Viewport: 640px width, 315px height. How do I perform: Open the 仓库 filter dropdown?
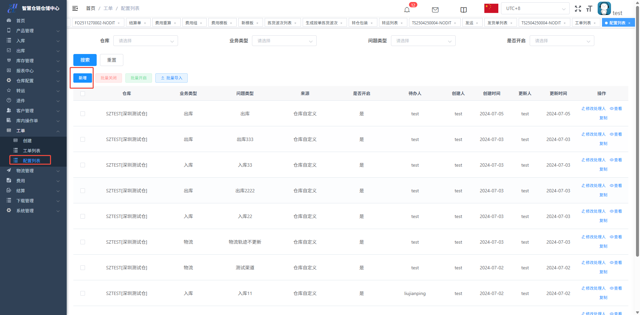146,41
